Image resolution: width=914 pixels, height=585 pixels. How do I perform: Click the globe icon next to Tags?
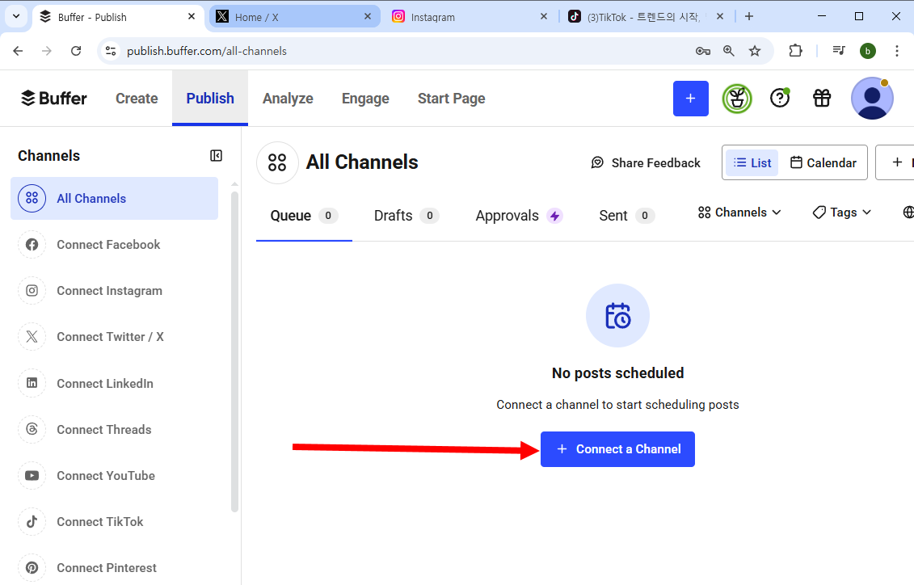point(908,212)
